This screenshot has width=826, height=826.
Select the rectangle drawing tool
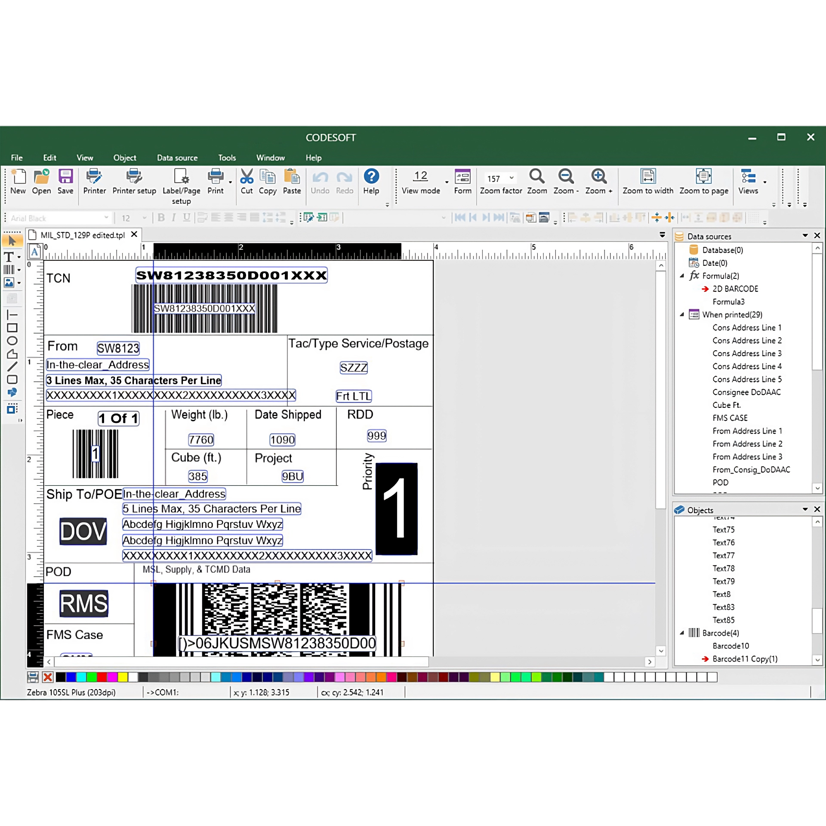coord(12,328)
